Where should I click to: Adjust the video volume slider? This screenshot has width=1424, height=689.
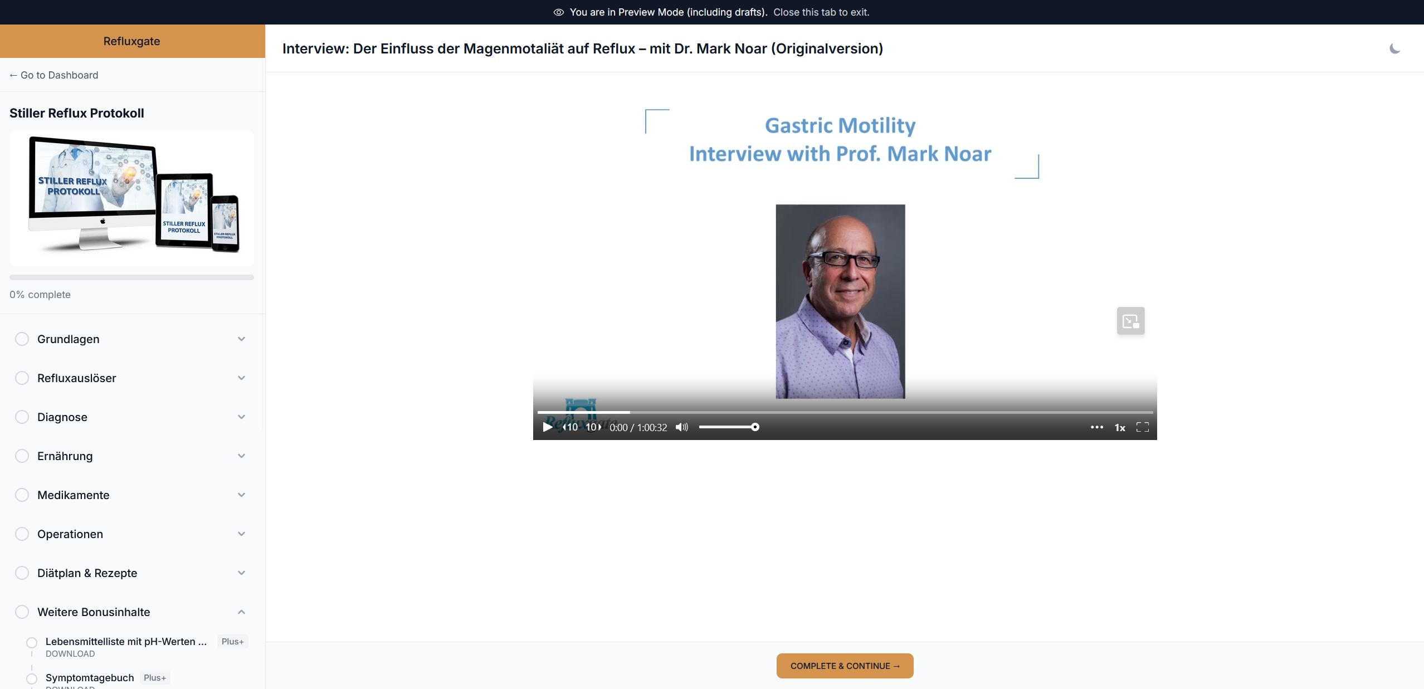pos(728,427)
